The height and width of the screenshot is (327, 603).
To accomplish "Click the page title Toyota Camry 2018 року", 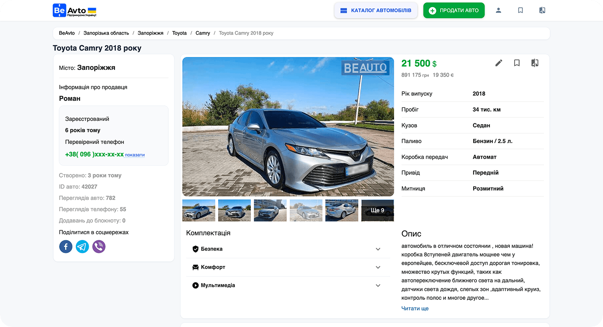I will pos(97,48).
